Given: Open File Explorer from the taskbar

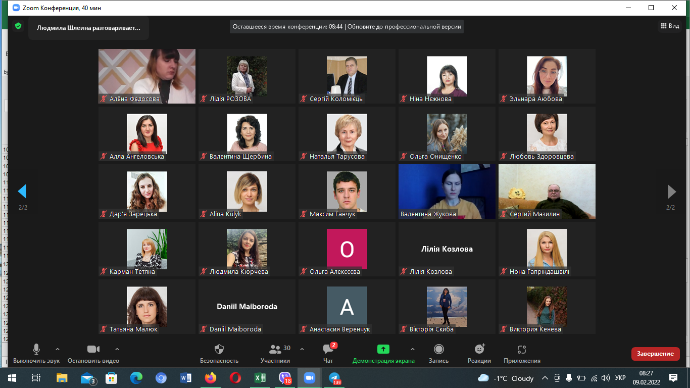Looking at the screenshot, I should tap(62, 378).
